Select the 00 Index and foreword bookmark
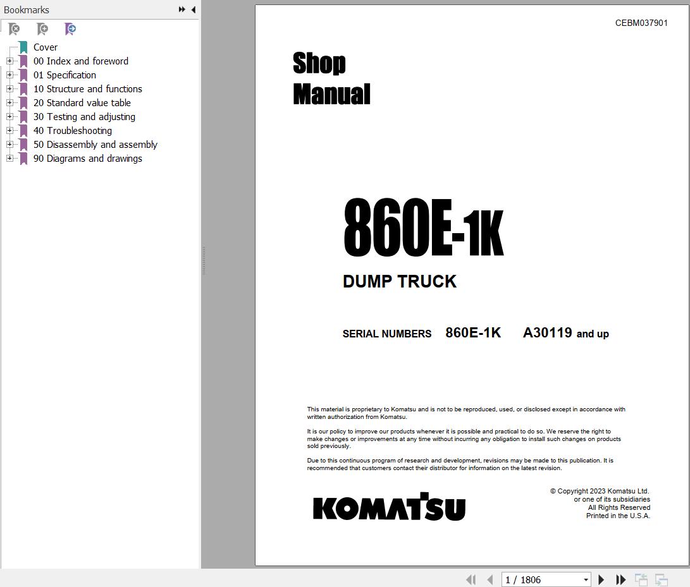The image size is (690, 587). tap(81, 61)
